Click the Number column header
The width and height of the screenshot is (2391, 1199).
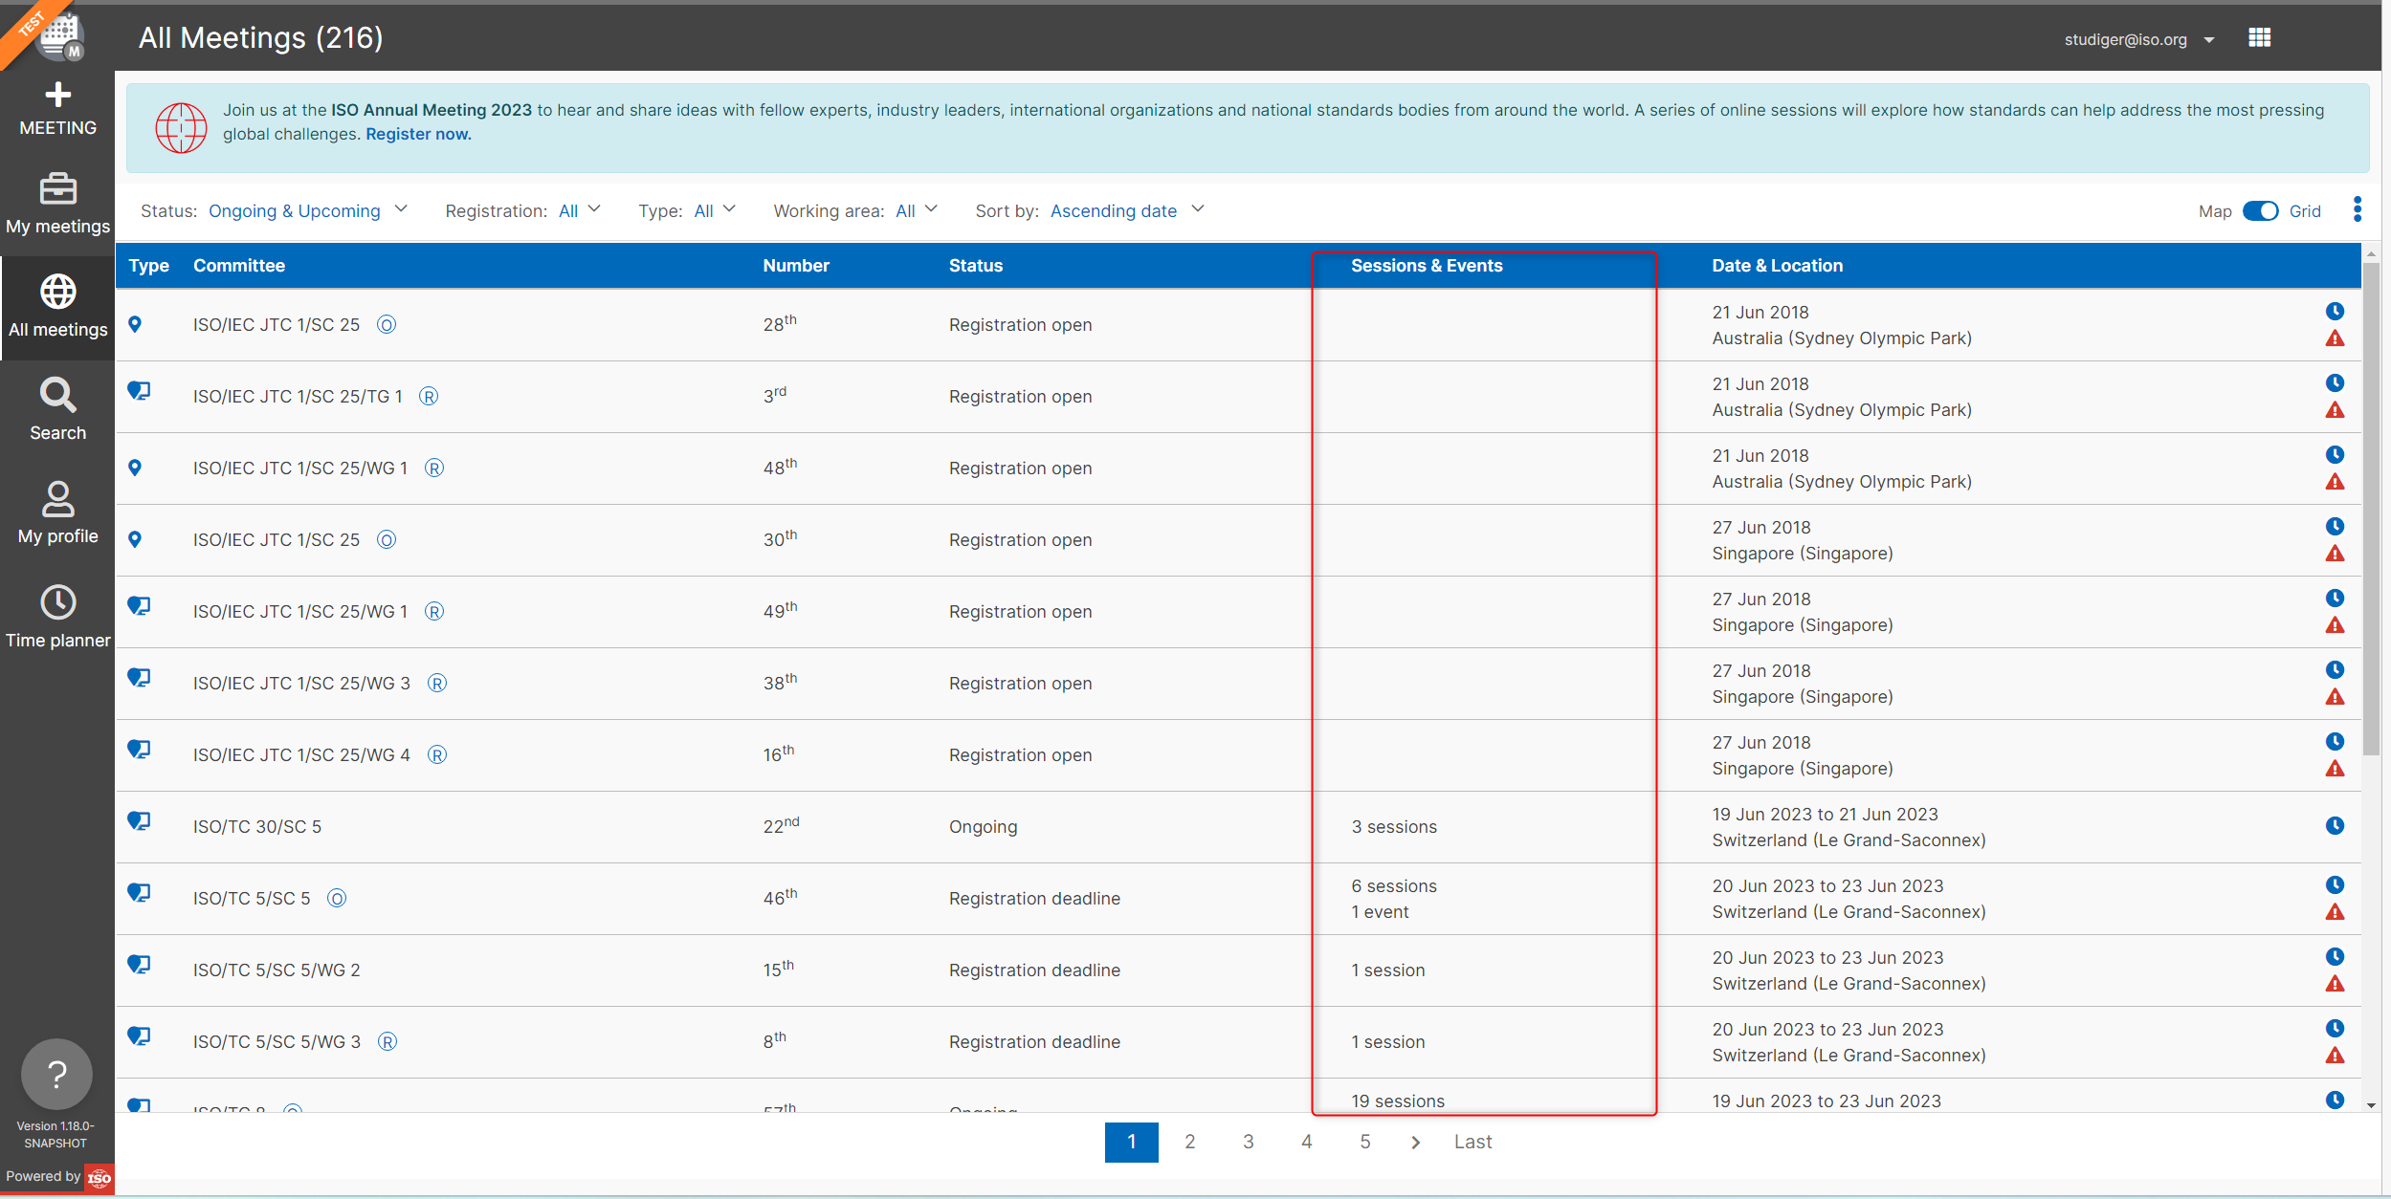coord(796,266)
